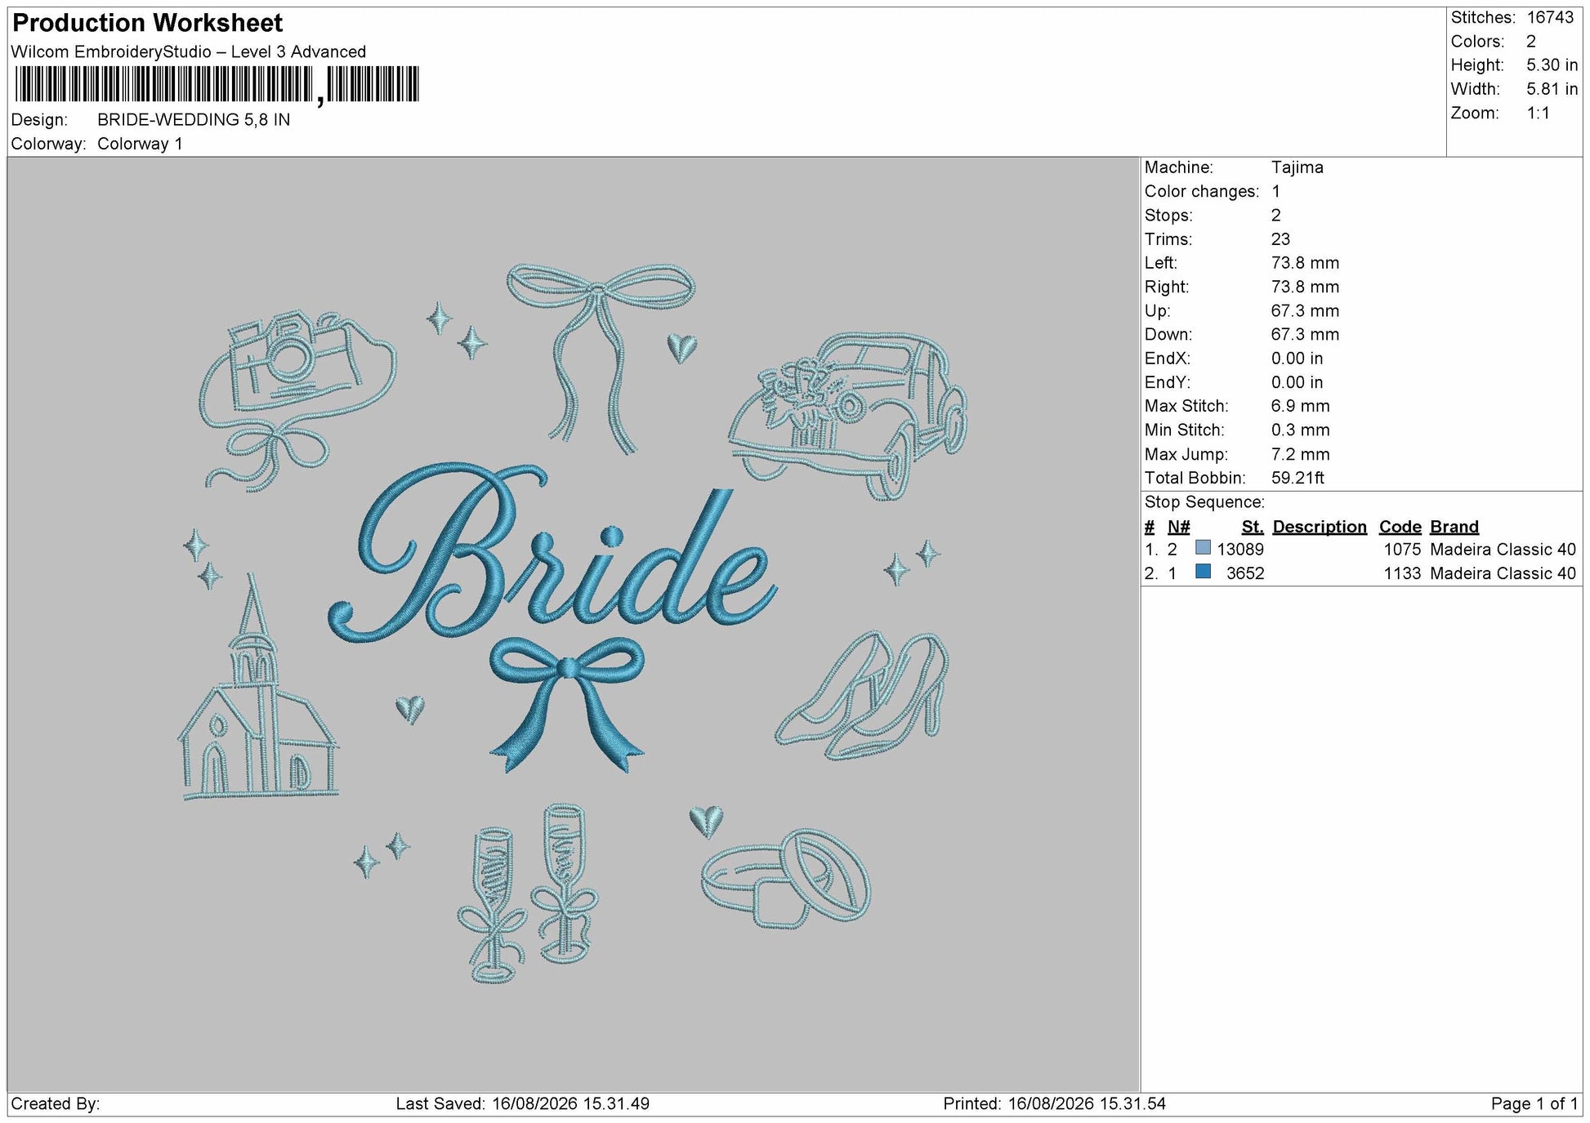Click the Min Stitch value 0.3 mm
This screenshot has width=1590, height=1123.
click(x=1300, y=430)
